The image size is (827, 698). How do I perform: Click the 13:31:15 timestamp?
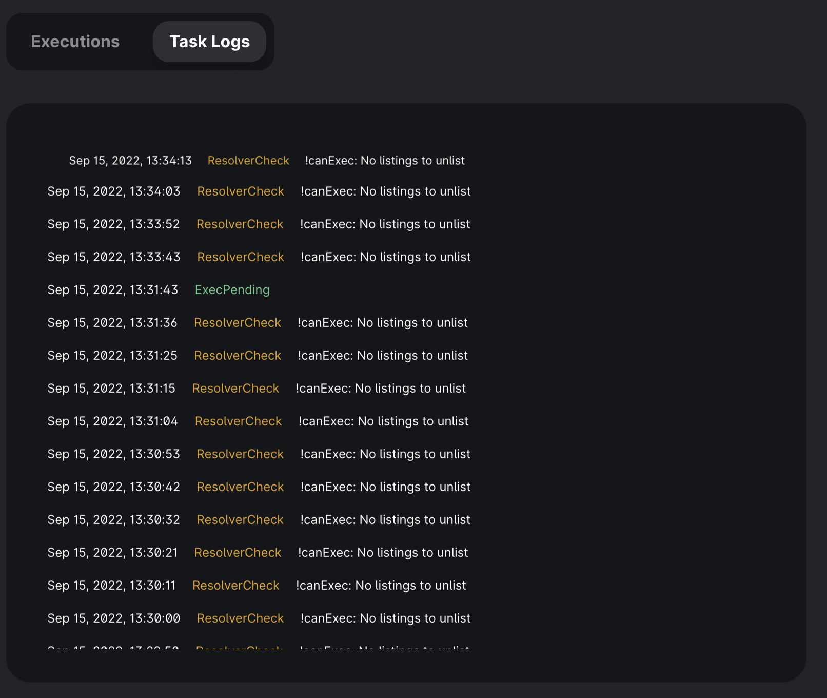tap(111, 389)
